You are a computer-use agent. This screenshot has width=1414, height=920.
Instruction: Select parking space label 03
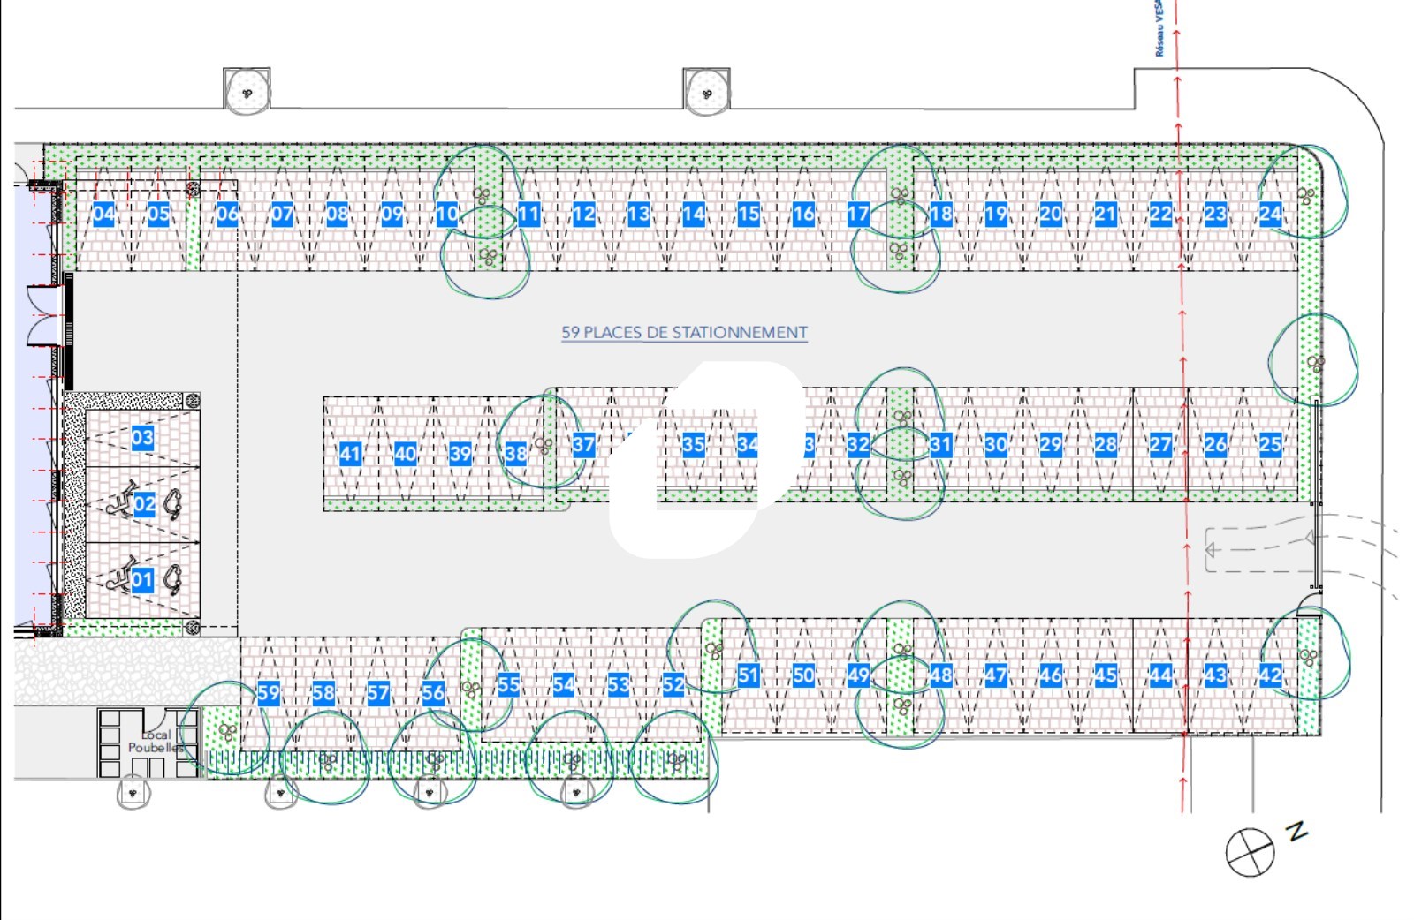click(142, 437)
